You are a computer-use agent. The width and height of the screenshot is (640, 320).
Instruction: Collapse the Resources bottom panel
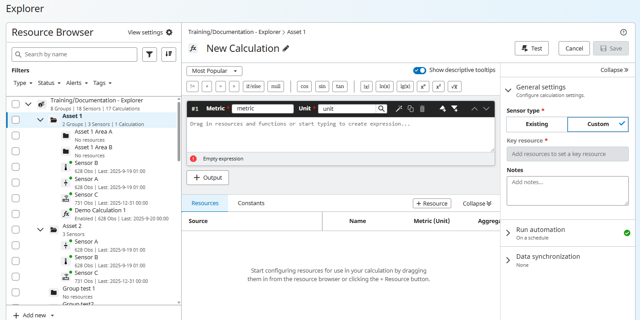click(477, 203)
